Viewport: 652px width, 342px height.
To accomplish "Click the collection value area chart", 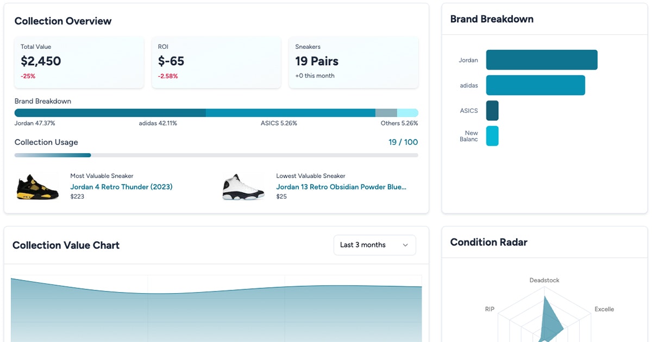I will point(216,310).
